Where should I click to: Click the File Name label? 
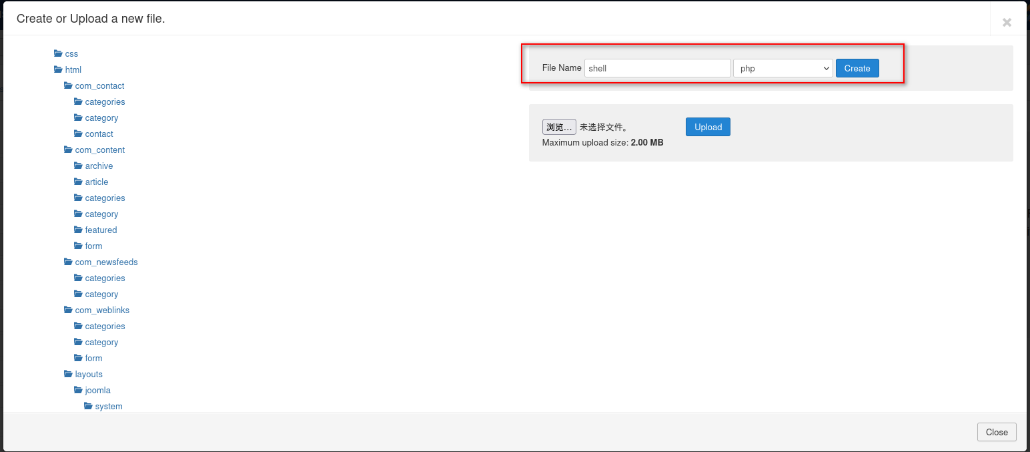[x=562, y=68]
